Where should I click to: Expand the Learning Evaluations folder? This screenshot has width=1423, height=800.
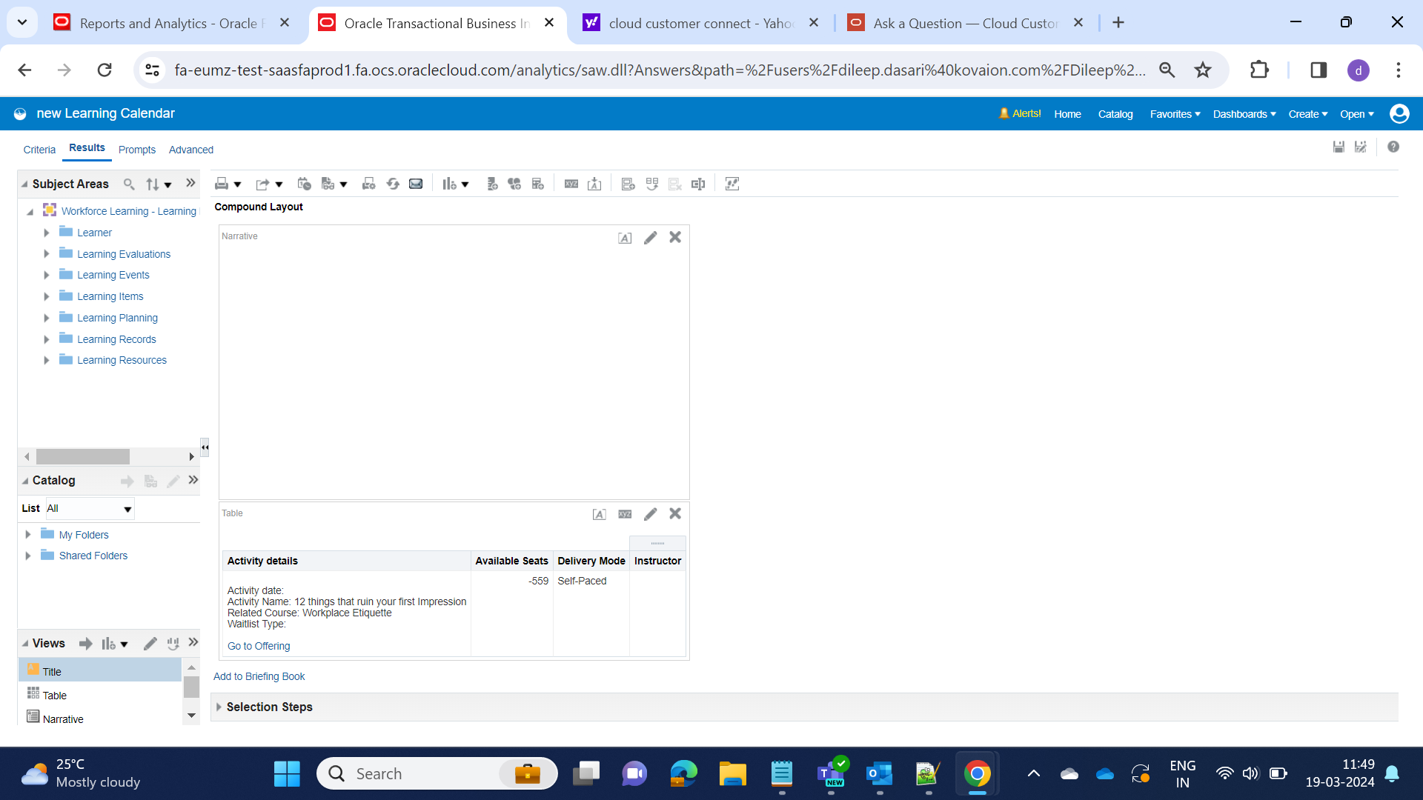click(x=47, y=254)
